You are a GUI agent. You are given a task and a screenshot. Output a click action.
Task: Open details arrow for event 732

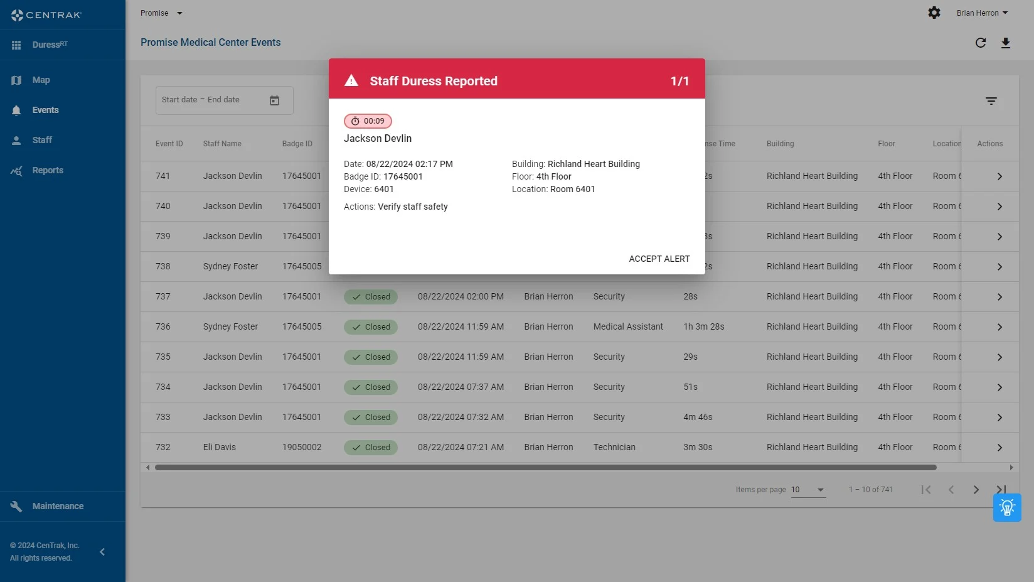click(x=999, y=448)
